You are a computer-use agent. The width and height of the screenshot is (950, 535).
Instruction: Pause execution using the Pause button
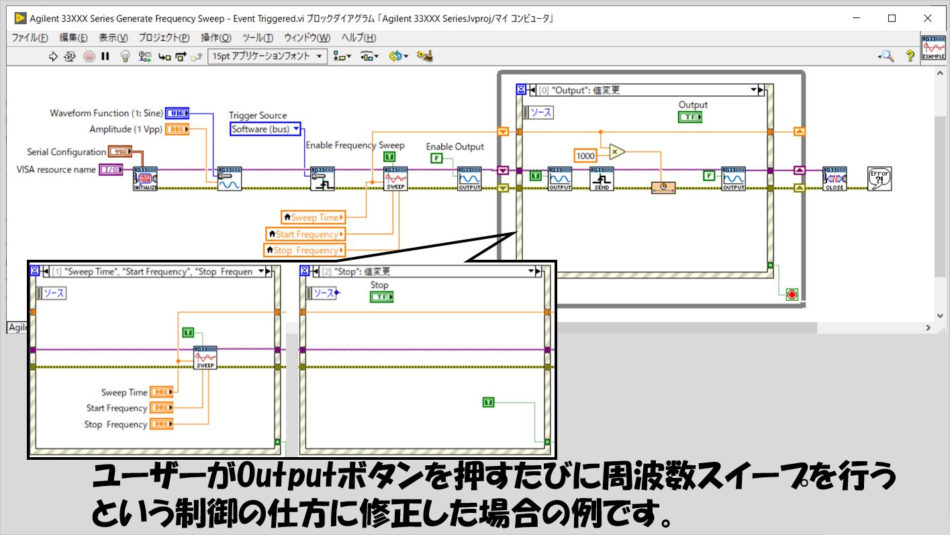[105, 57]
